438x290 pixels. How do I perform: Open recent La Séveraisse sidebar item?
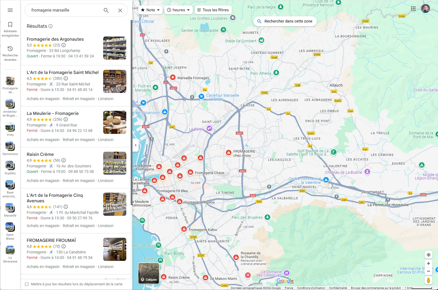click(10, 255)
